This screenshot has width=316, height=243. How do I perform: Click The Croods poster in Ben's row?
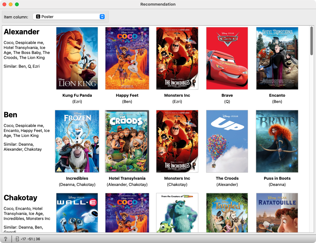(x=127, y=141)
